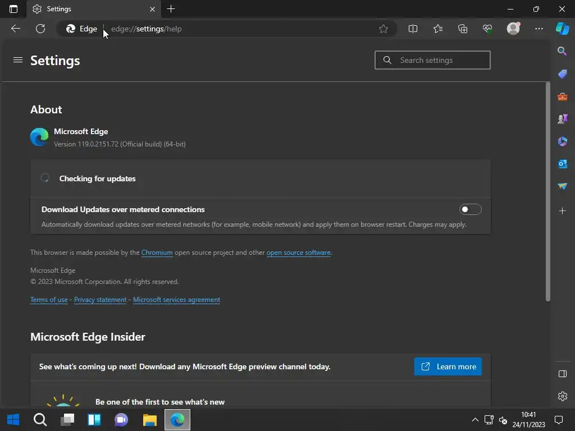This screenshot has width=575, height=431.
Task: Open sidebar Search icon
Action: [x=562, y=51]
